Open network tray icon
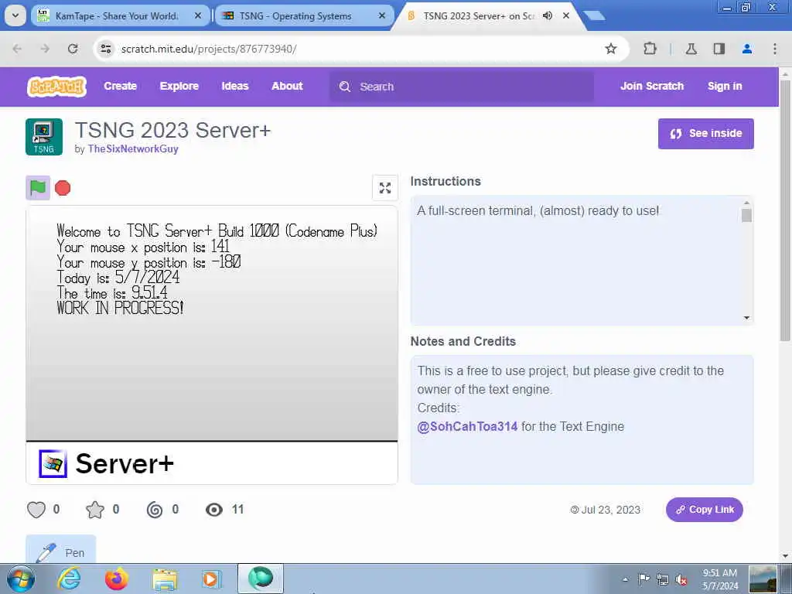 (x=662, y=579)
